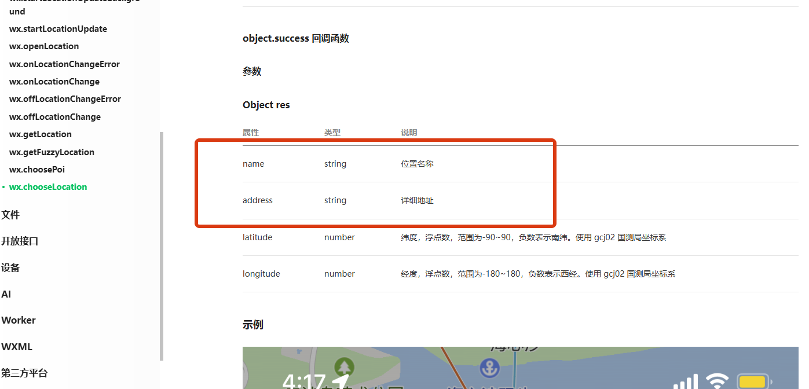The height and width of the screenshot is (389, 809).
Task: Click the 说明 column header
Action: click(409, 133)
